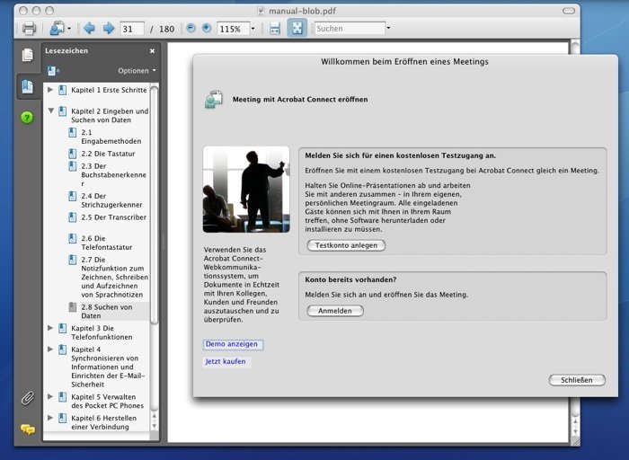
Task: Open the Optionen dropdown menu
Action: (137, 71)
